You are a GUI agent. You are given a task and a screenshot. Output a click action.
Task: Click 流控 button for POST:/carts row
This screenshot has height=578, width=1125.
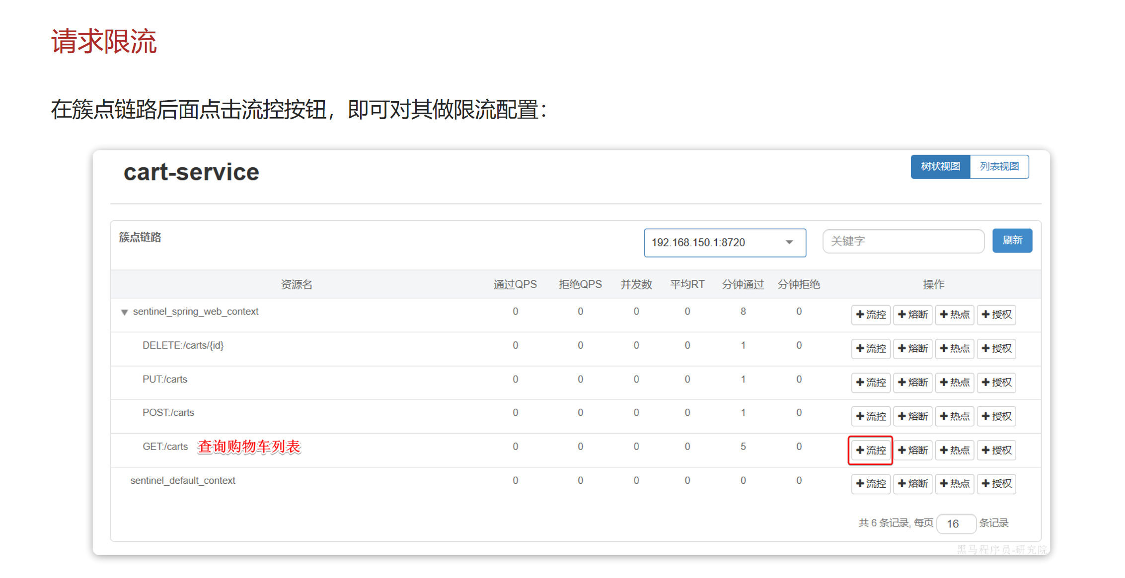[x=870, y=416]
